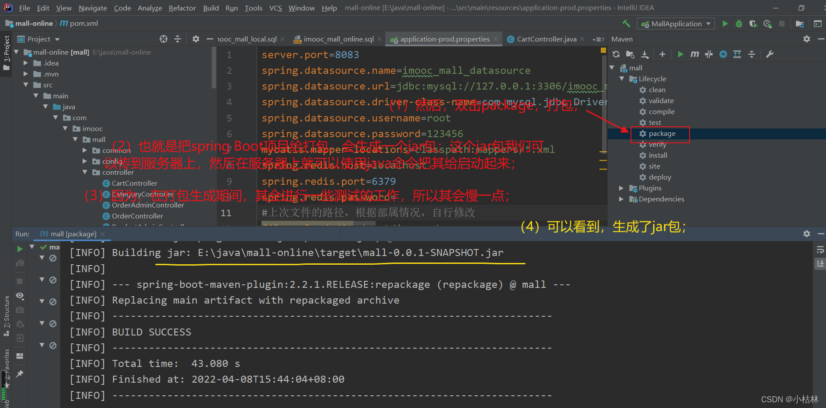Screen dimensions: 826x408
Task: Expand the Plugins node in Maven
Action: click(621, 188)
